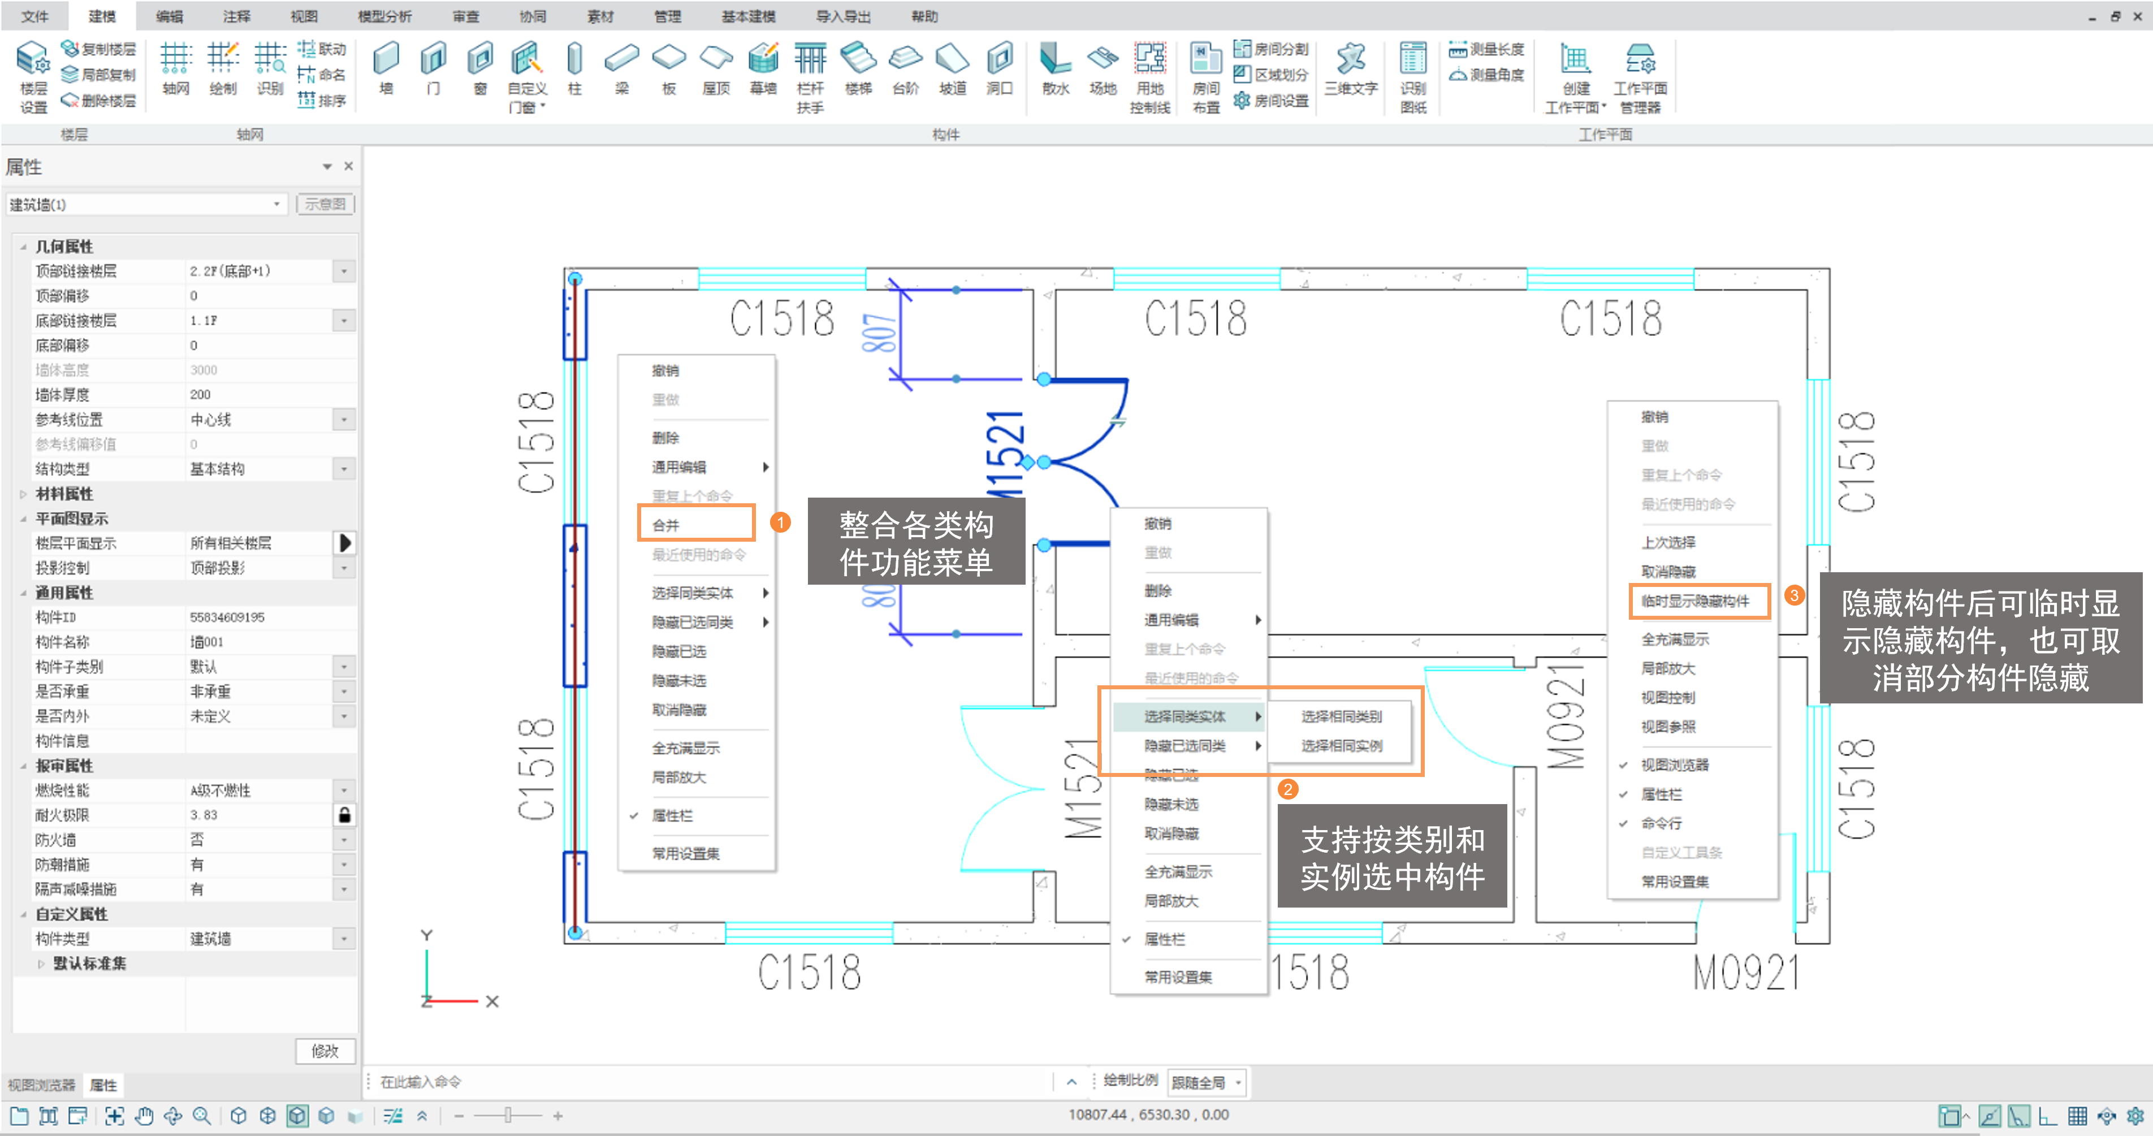Click the zoom slider in the bottom bar
This screenshot has width=2153, height=1136.
coord(507,1116)
